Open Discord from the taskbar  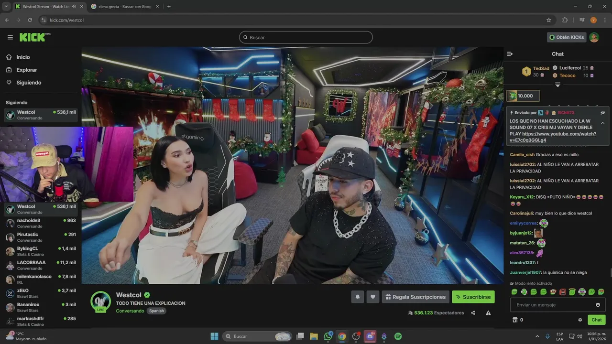[x=370, y=336]
